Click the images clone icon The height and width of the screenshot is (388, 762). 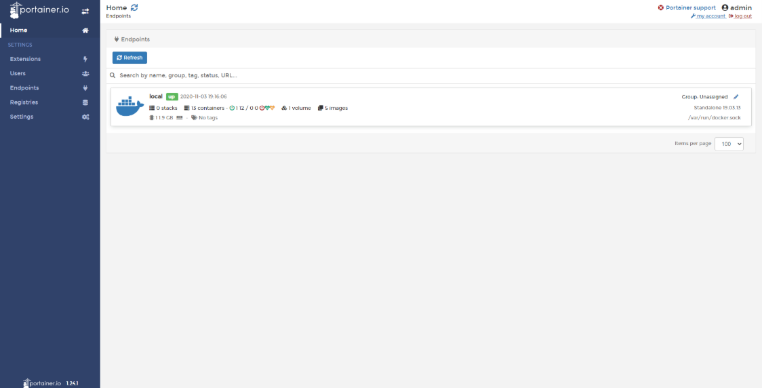(320, 108)
